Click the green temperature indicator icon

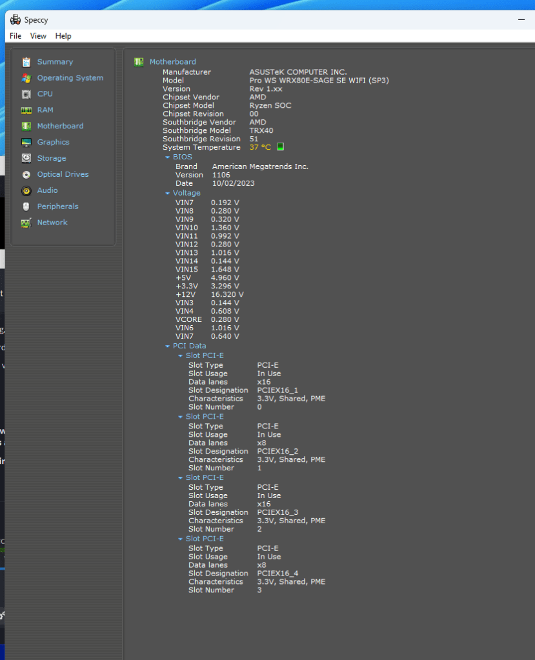280,146
